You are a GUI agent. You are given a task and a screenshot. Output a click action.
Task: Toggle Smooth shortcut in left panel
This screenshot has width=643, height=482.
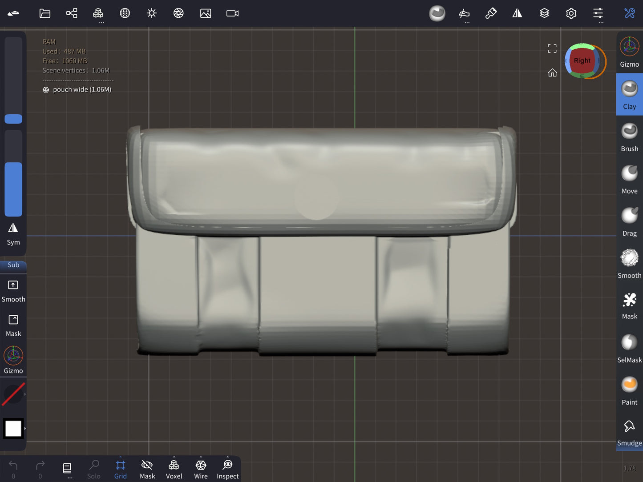click(x=13, y=291)
